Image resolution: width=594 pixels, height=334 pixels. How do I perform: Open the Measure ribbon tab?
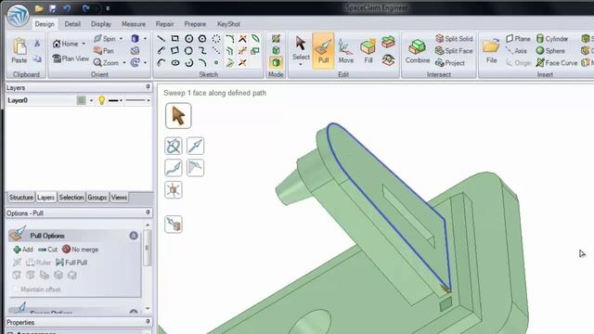point(134,24)
